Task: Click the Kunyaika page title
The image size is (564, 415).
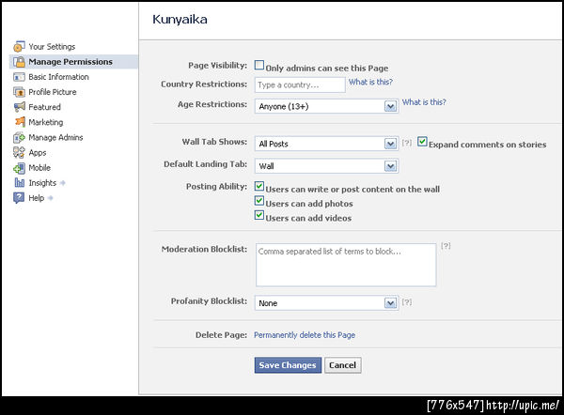Action: [x=180, y=20]
